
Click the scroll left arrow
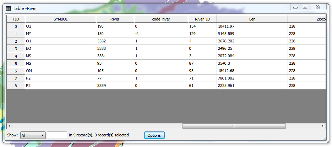[10, 126]
